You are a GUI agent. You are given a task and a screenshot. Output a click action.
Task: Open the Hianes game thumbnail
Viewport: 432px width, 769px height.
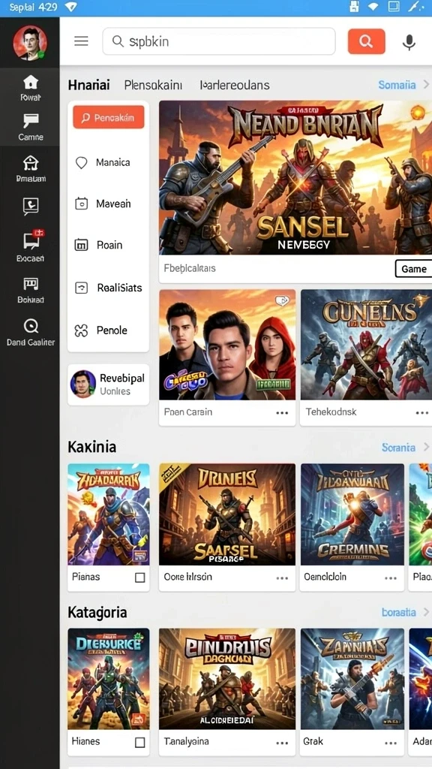(109, 679)
